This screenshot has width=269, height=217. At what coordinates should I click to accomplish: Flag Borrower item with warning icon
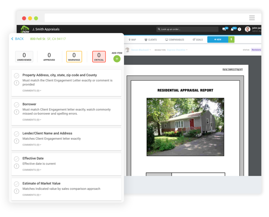16,112
